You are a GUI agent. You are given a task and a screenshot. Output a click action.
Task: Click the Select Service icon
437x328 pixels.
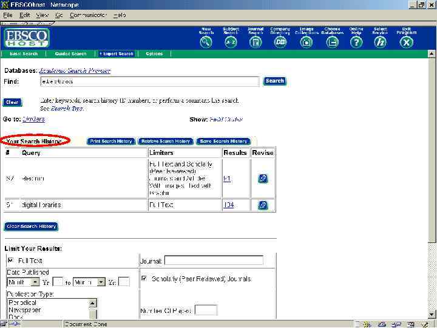[380, 43]
